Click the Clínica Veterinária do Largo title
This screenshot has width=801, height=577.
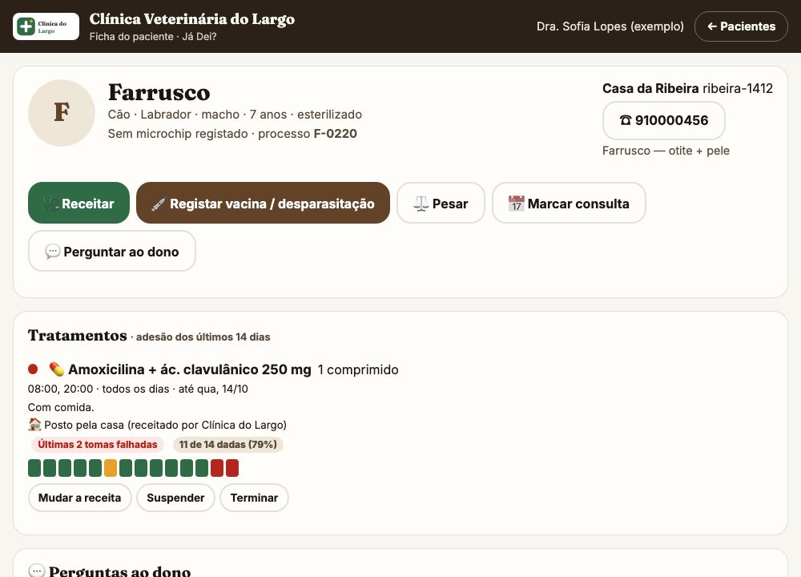[192, 19]
